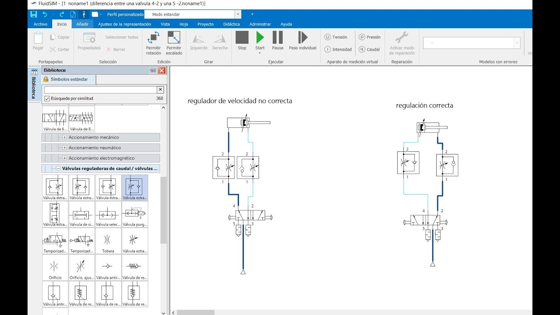
Task: Close the Biblioteca panel
Action: (161, 70)
